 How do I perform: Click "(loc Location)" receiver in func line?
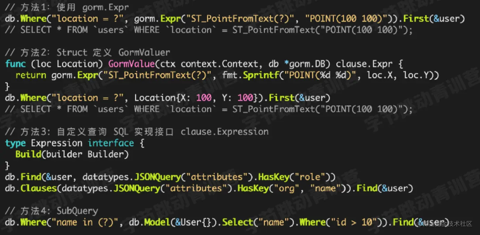[x=67, y=64]
